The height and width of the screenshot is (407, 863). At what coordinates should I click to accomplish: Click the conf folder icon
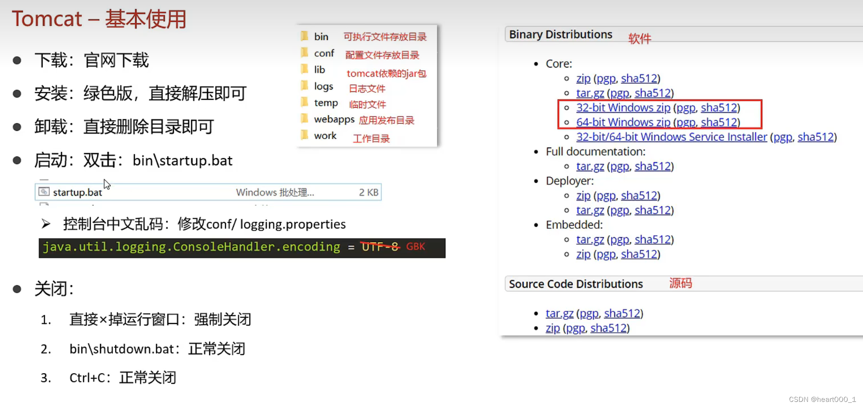pyautogui.click(x=305, y=52)
